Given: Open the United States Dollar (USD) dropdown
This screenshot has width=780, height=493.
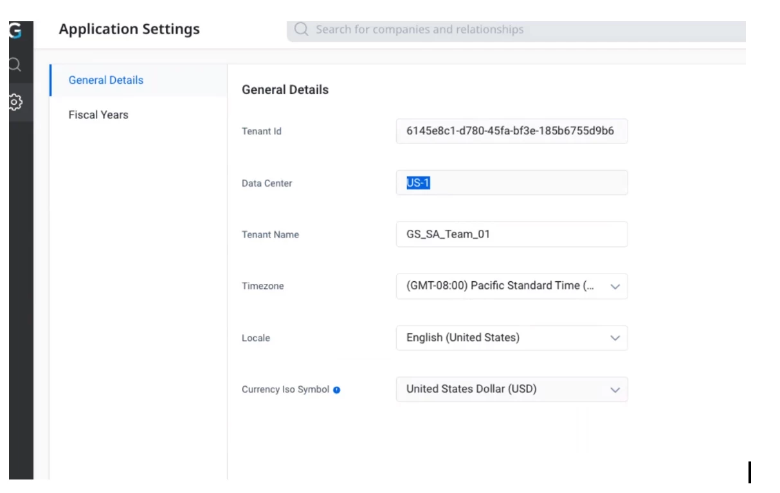Looking at the screenshot, I should [x=502, y=389].
